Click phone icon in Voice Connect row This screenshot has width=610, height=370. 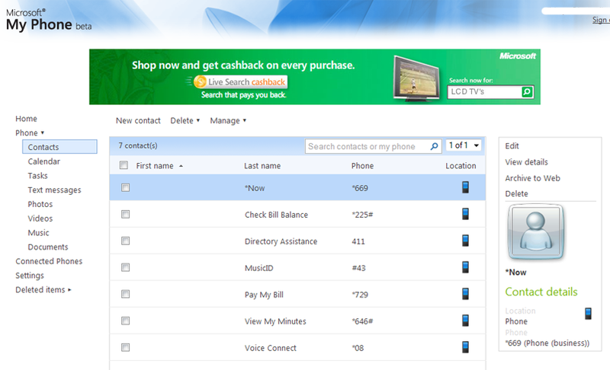pyautogui.click(x=465, y=347)
